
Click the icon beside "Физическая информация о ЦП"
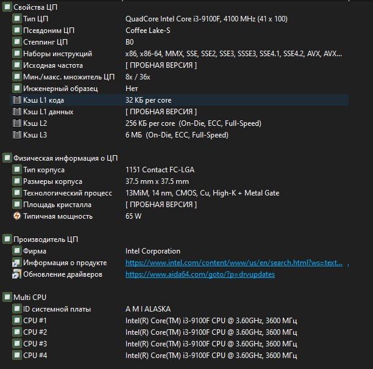coord(7,158)
